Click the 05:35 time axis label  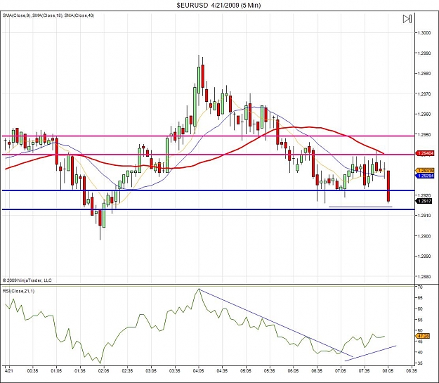[x=270, y=370]
